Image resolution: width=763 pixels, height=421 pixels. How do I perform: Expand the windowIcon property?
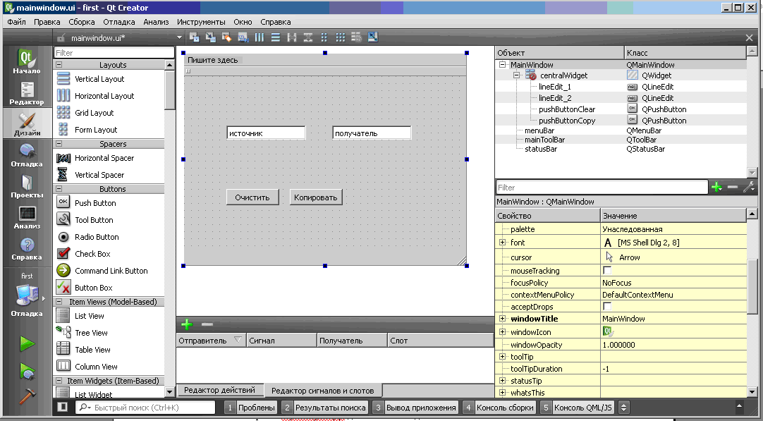(502, 332)
